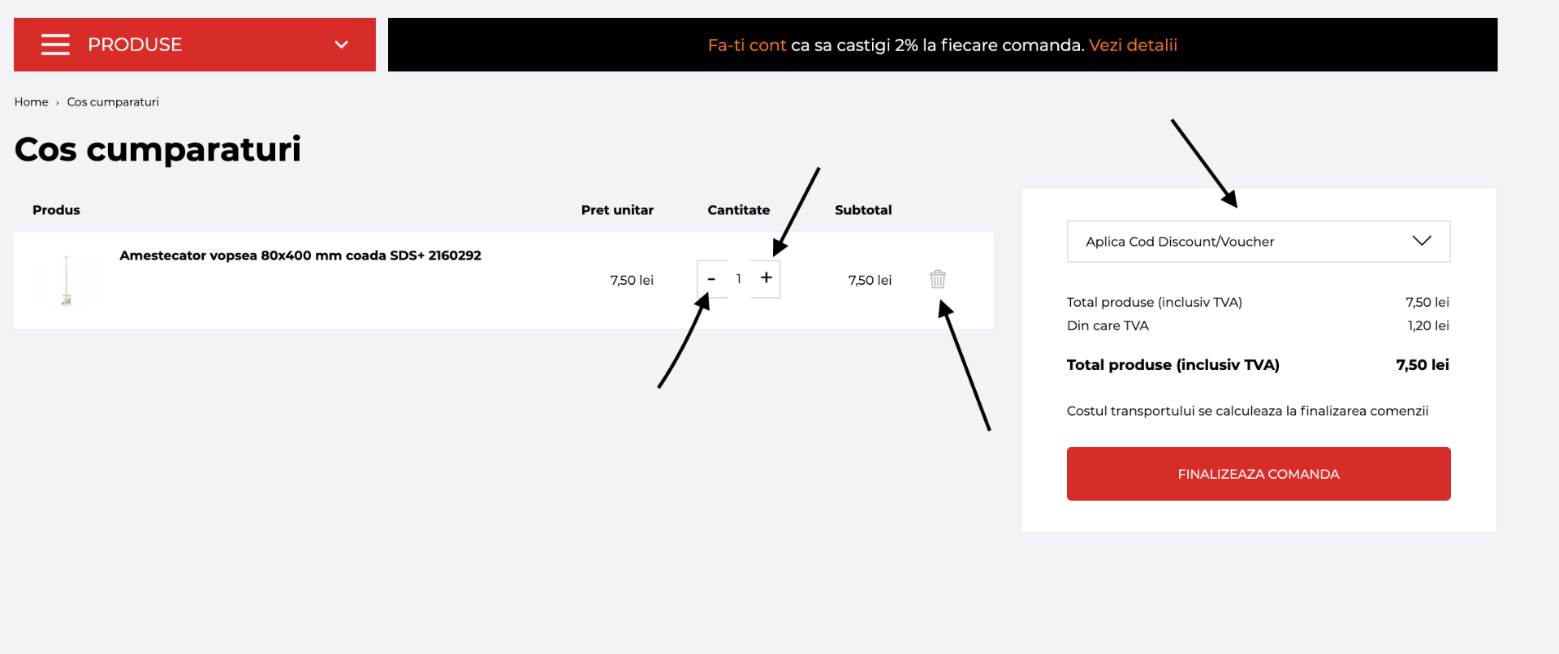The height and width of the screenshot is (654, 1559).
Task: Click the hamburger icon beside PRODUSE
Action: click(55, 45)
